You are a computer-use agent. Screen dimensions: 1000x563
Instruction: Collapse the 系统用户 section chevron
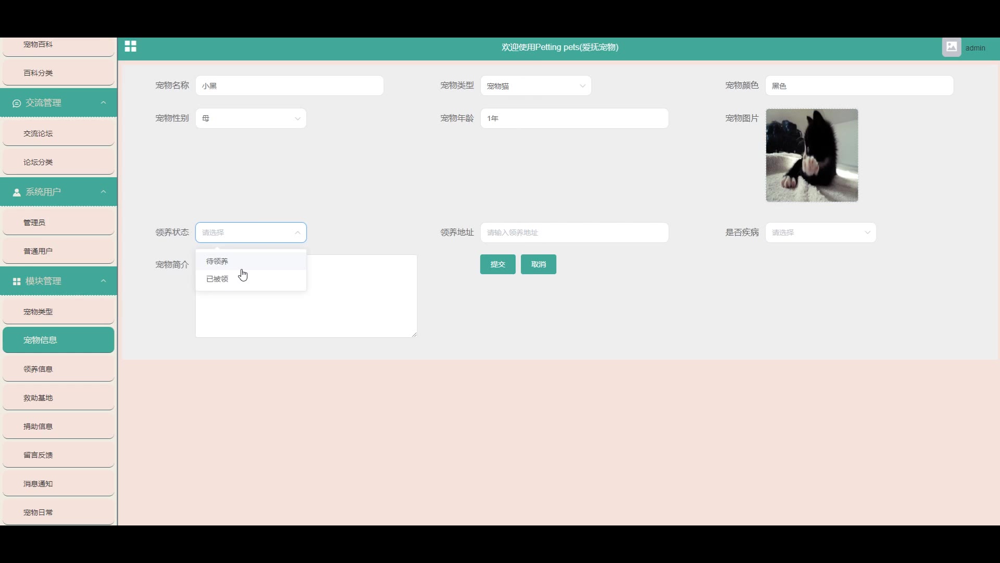pos(103,192)
